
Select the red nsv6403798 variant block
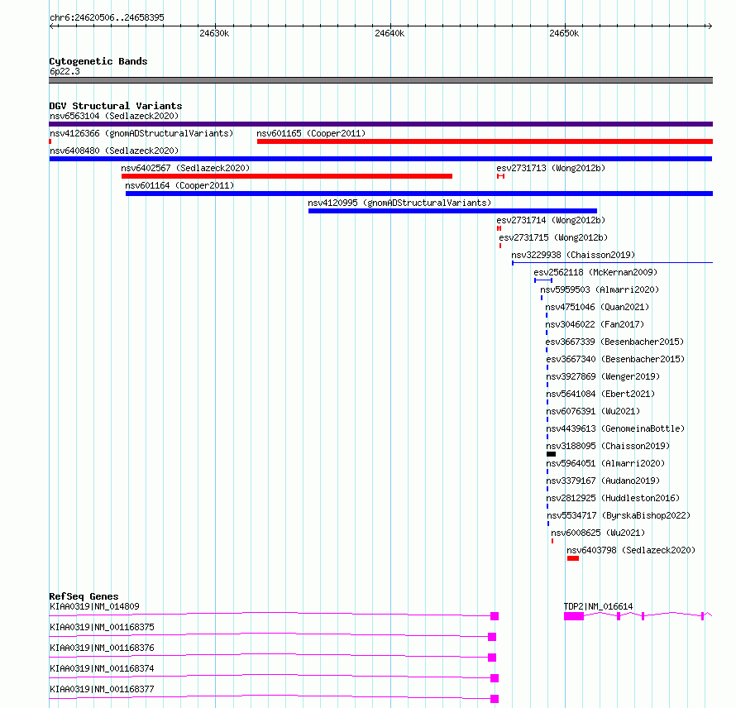(x=572, y=558)
